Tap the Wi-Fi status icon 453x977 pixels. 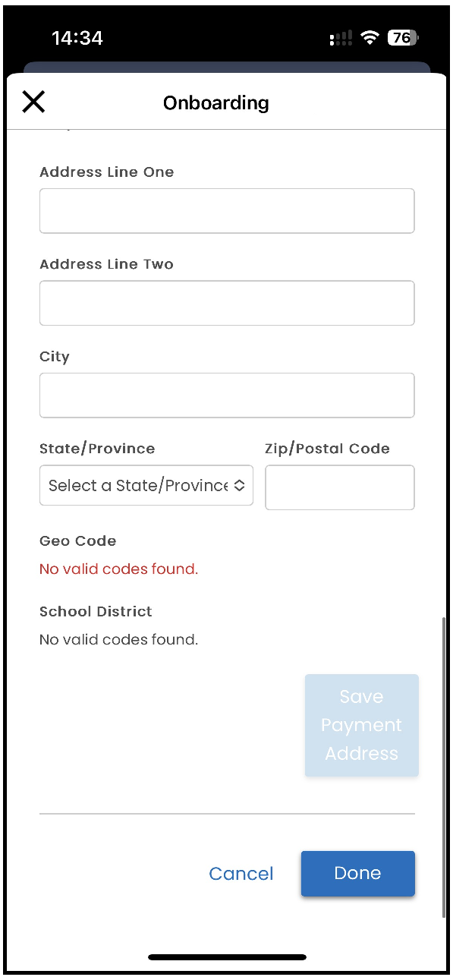click(x=370, y=38)
